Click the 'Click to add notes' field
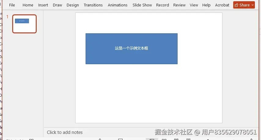The image size is (261, 140). 64,132
